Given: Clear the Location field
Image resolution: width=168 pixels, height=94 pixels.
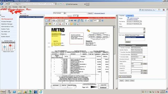Looking at the screenshot, I should (x=145, y=70).
